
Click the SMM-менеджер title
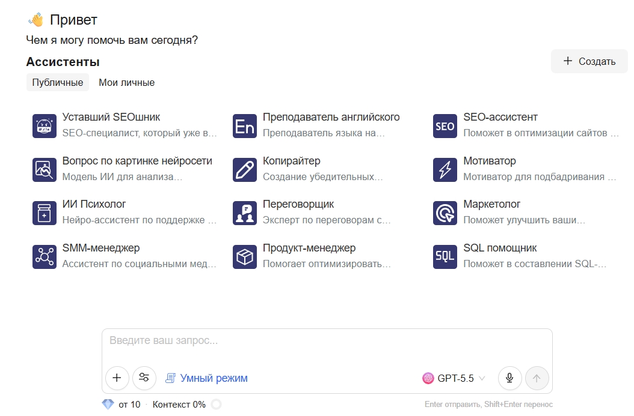[x=101, y=248]
